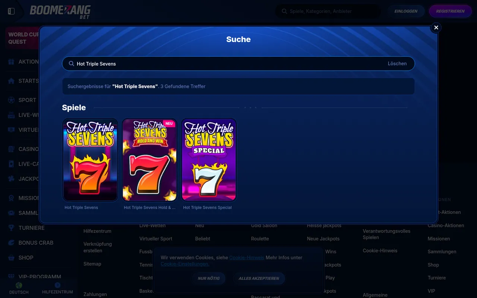This screenshot has width=477, height=298.
Task: Open footer Heisse Jackpots link
Action: tap(324, 225)
